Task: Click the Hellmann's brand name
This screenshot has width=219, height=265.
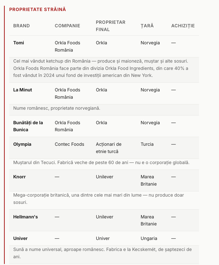Action: point(25,217)
